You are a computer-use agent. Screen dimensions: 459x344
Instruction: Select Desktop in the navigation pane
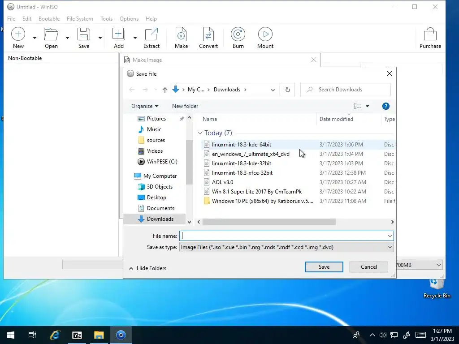point(156,198)
